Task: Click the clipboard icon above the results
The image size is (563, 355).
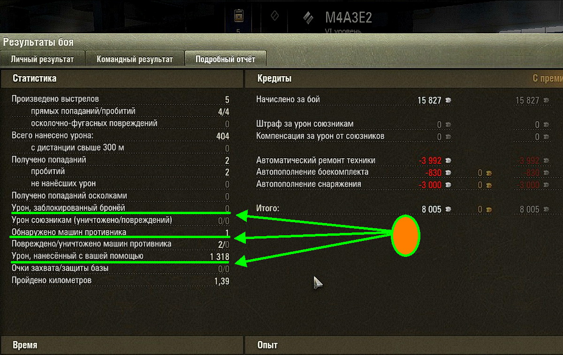Action: click(238, 17)
